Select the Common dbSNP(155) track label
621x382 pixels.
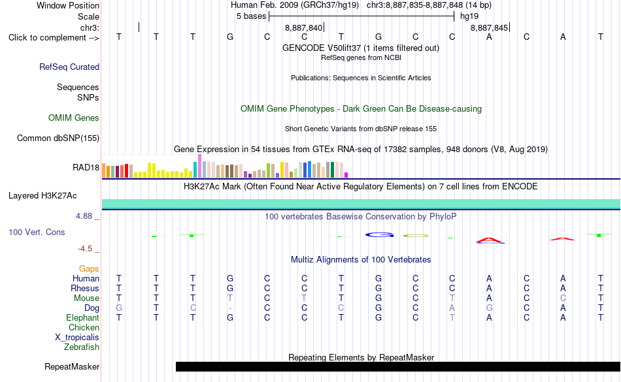58,138
